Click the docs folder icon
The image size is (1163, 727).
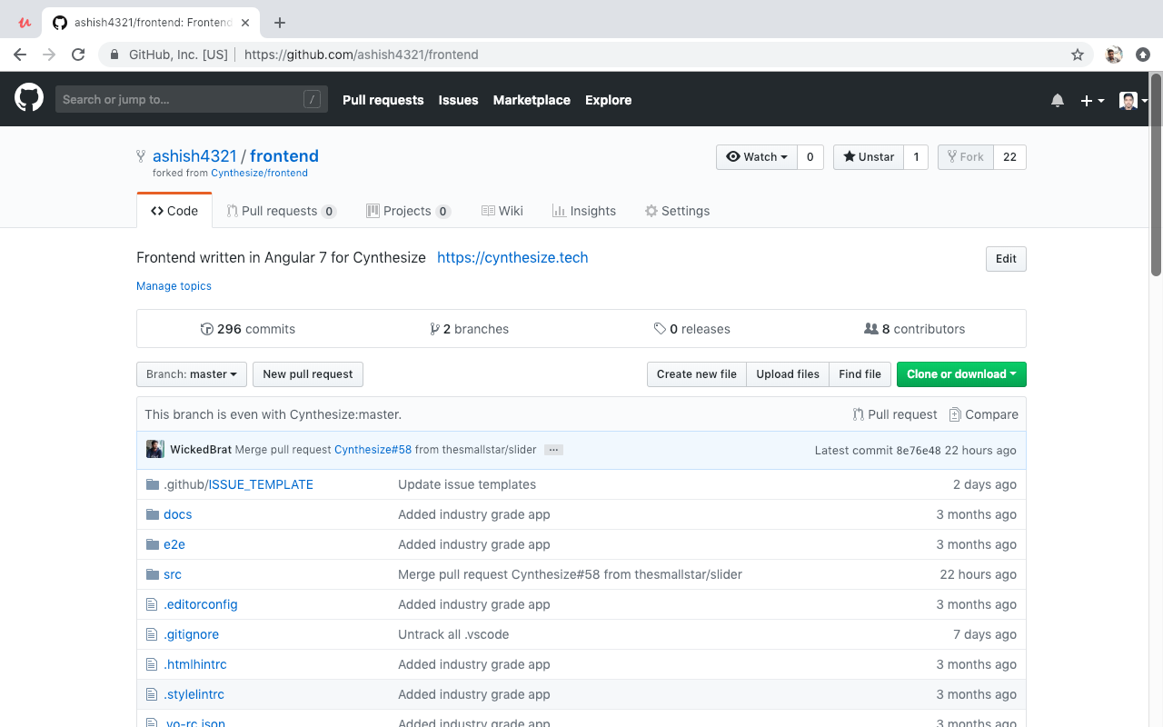pyautogui.click(x=153, y=514)
